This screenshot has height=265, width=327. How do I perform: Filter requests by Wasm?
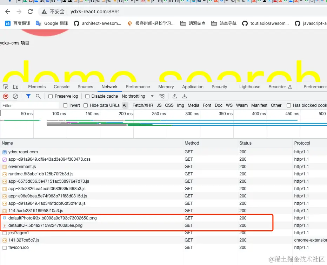[242, 105]
